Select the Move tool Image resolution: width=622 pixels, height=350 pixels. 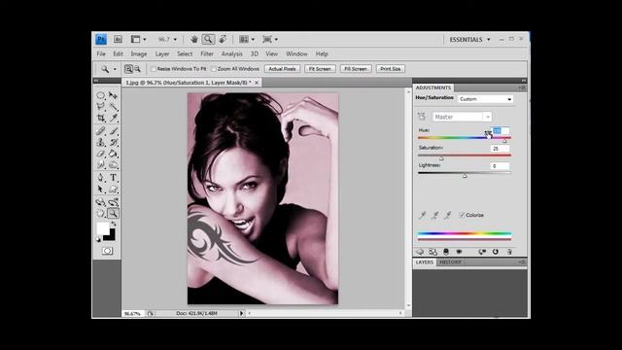pyautogui.click(x=113, y=95)
